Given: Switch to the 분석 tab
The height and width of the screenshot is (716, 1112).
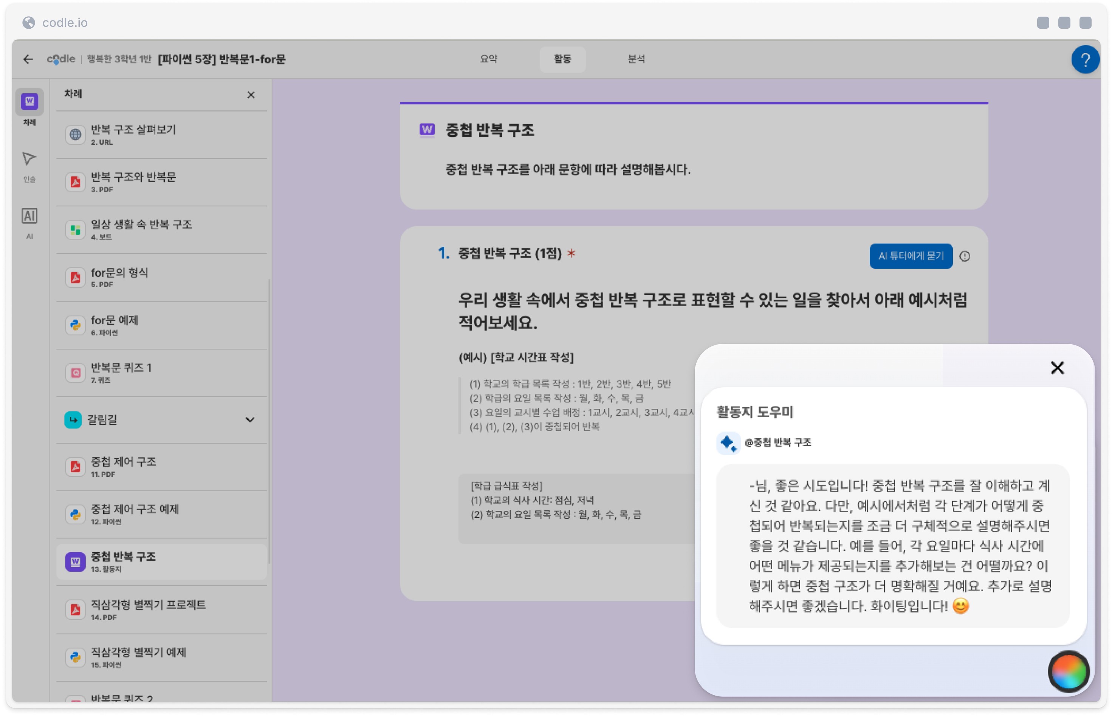Looking at the screenshot, I should pyautogui.click(x=636, y=59).
